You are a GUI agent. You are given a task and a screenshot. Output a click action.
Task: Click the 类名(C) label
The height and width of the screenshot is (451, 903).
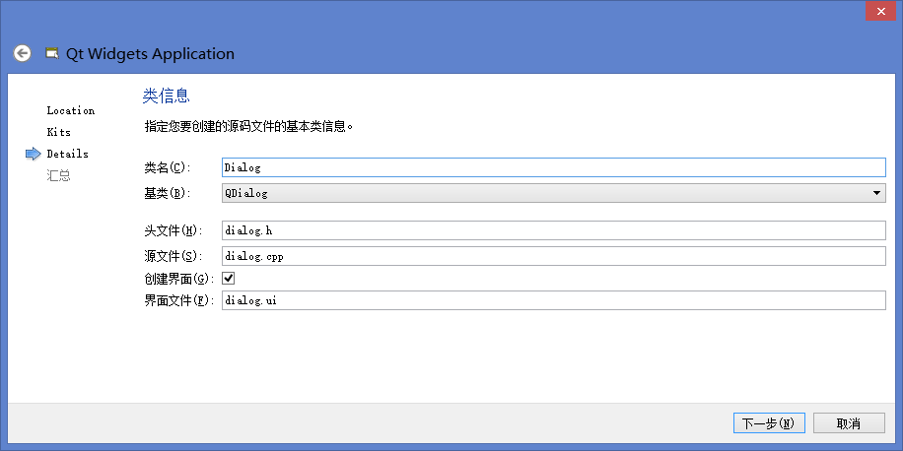click(167, 167)
